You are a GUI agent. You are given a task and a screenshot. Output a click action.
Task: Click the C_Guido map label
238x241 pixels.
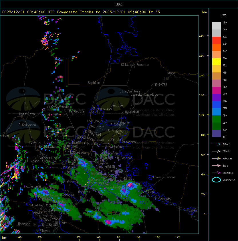pyautogui.click(x=35, y=142)
